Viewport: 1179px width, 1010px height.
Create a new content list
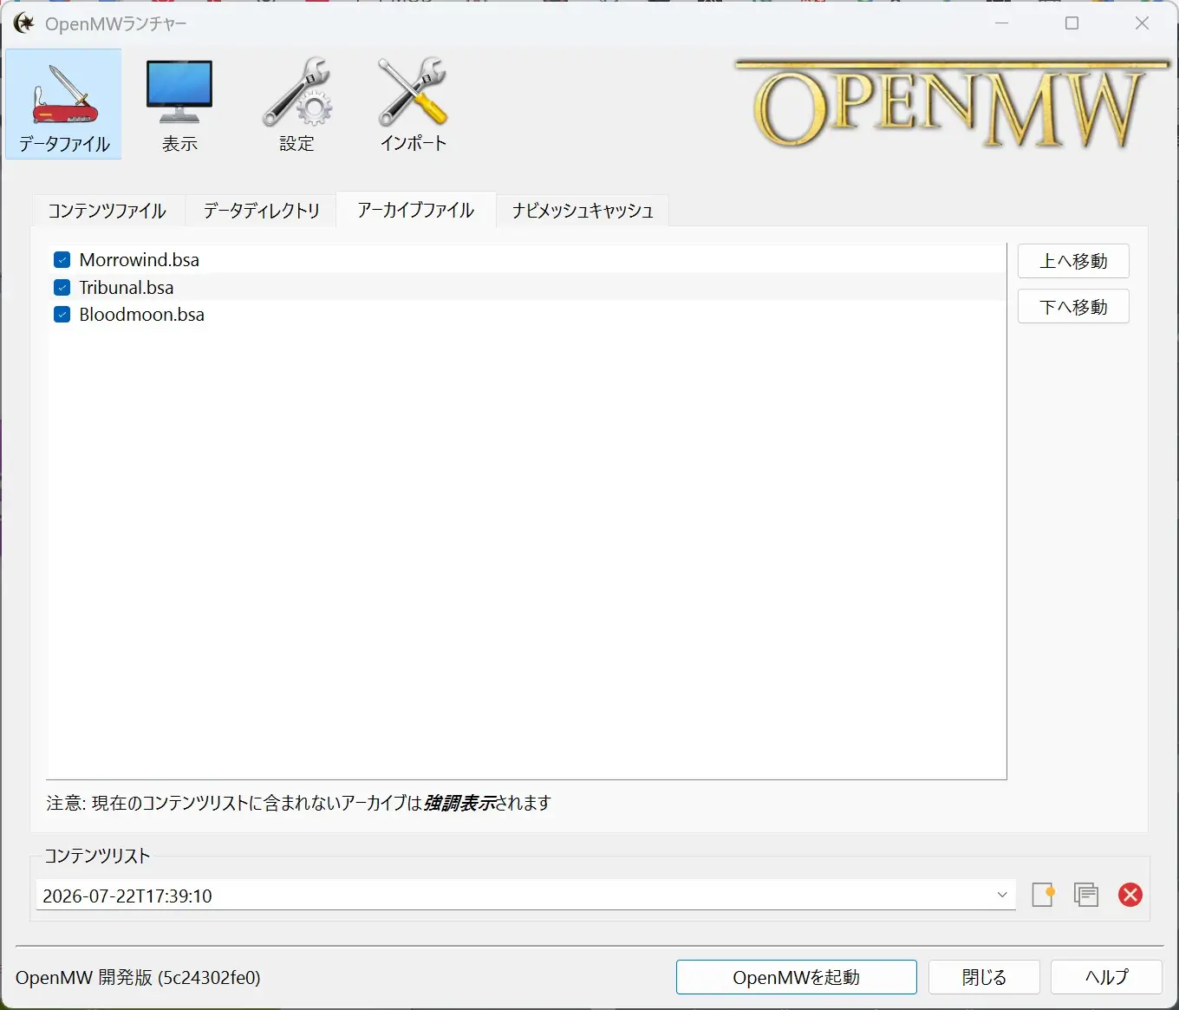point(1043,895)
